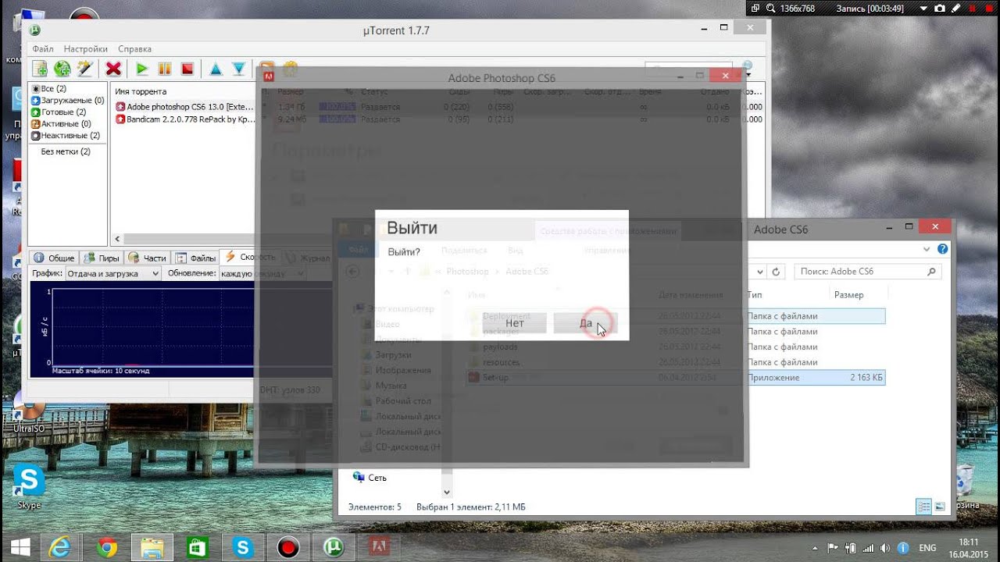Click red X Remove torrent icon
Viewport: 1000px width, 562px height.
pos(113,69)
